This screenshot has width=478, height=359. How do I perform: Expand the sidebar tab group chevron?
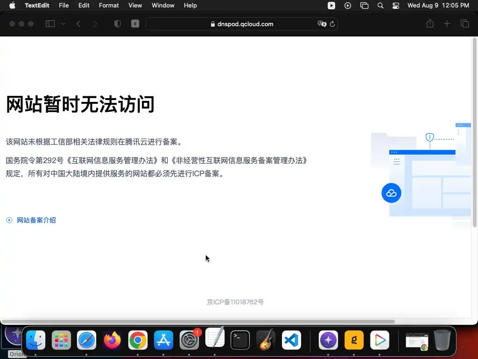63,24
